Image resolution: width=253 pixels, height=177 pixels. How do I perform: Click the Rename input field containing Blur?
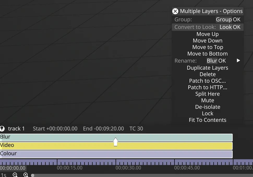click(212, 61)
